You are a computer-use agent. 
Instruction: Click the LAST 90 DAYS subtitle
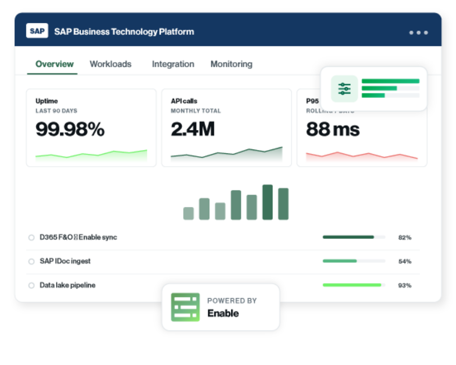(56, 111)
